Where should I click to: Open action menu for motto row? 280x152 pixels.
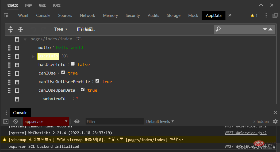point(17,48)
